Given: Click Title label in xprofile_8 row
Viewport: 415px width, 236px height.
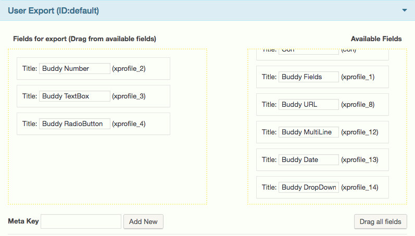Looking at the screenshot, I should (x=269, y=104).
